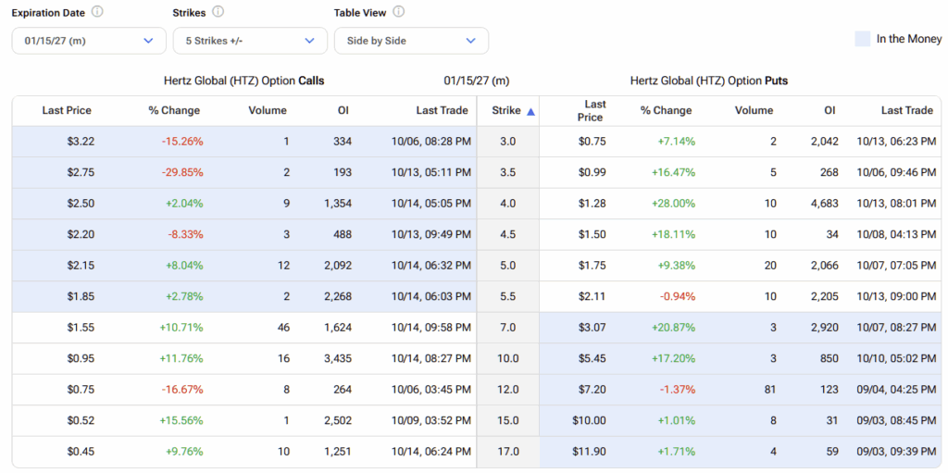Expand the 5 Strikes +/- dropdown
This screenshot has height=473, width=948.
click(250, 41)
